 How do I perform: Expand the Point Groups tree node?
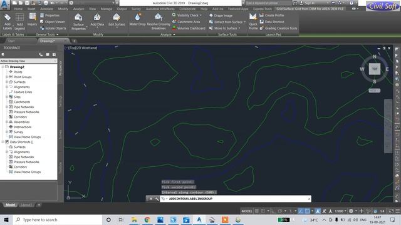click(7, 77)
